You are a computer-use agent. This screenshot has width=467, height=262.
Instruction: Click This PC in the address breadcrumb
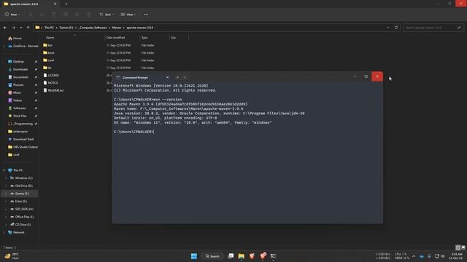pos(49,28)
